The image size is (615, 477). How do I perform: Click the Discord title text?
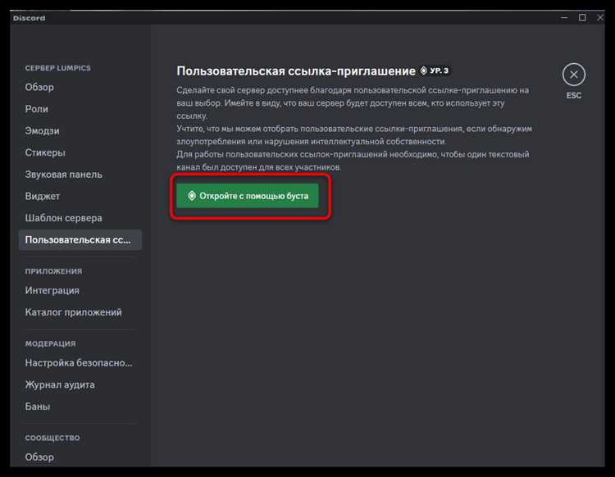[x=29, y=18]
